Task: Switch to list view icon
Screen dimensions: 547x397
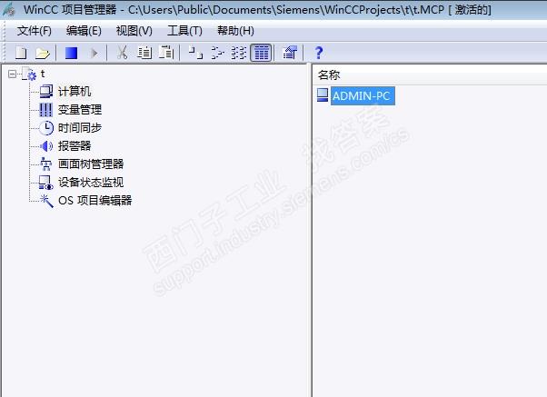Action: click(x=239, y=53)
